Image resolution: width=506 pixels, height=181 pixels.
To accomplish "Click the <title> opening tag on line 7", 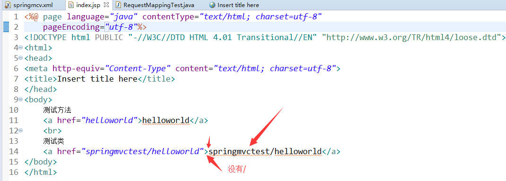I will point(41,79).
